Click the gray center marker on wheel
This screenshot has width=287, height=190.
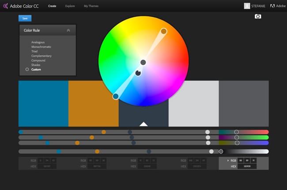[x=143, y=63]
